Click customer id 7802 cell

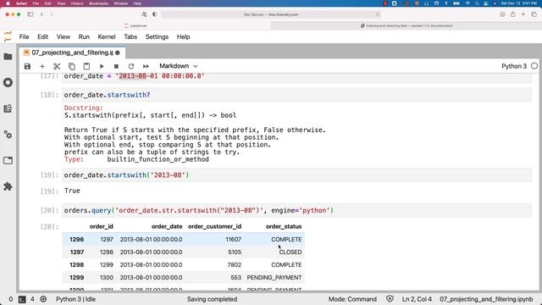(234, 265)
